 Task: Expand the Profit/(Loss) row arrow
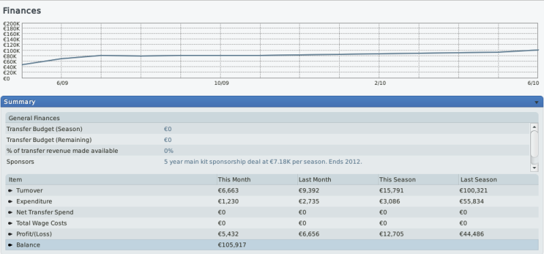point(10,234)
